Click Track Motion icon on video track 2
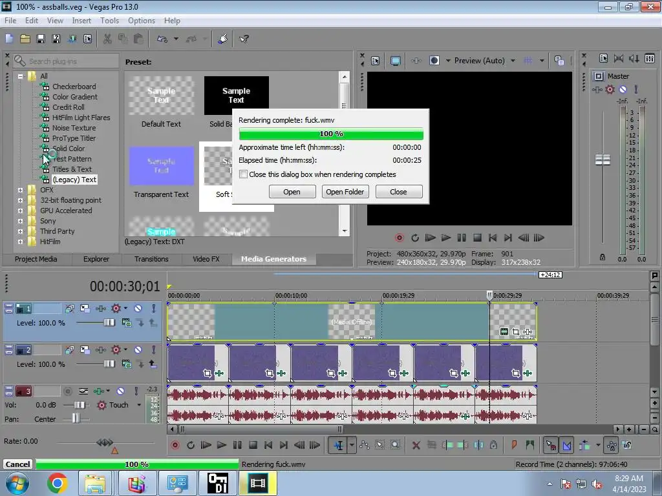The height and width of the screenshot is (496, 662). [x=85, y=349]
